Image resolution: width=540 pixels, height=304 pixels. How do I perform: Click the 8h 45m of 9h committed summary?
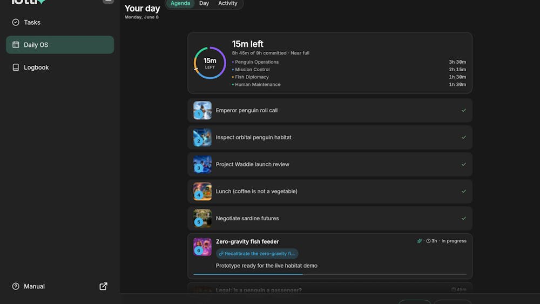tap(271, 53)
